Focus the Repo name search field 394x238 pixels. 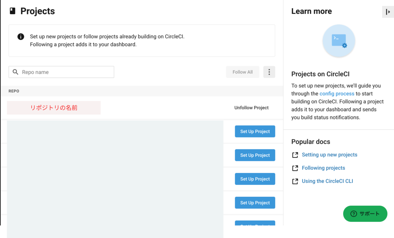click(65, 72)
